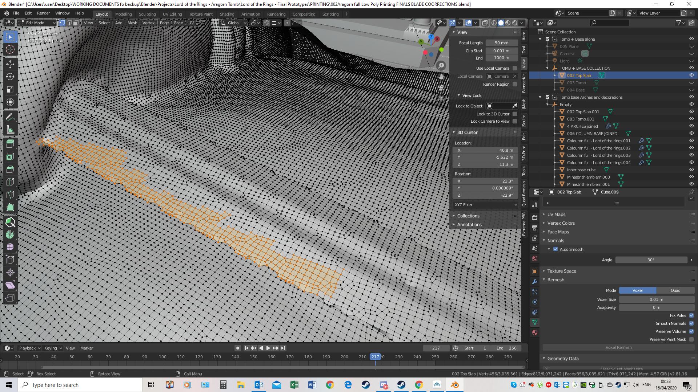The image size is (698, 392).
Task: Choose the Inset Faces tool
Action: point(10,156)
